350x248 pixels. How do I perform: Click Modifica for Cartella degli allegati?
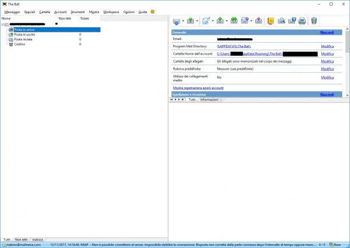(x=328, y=62)
